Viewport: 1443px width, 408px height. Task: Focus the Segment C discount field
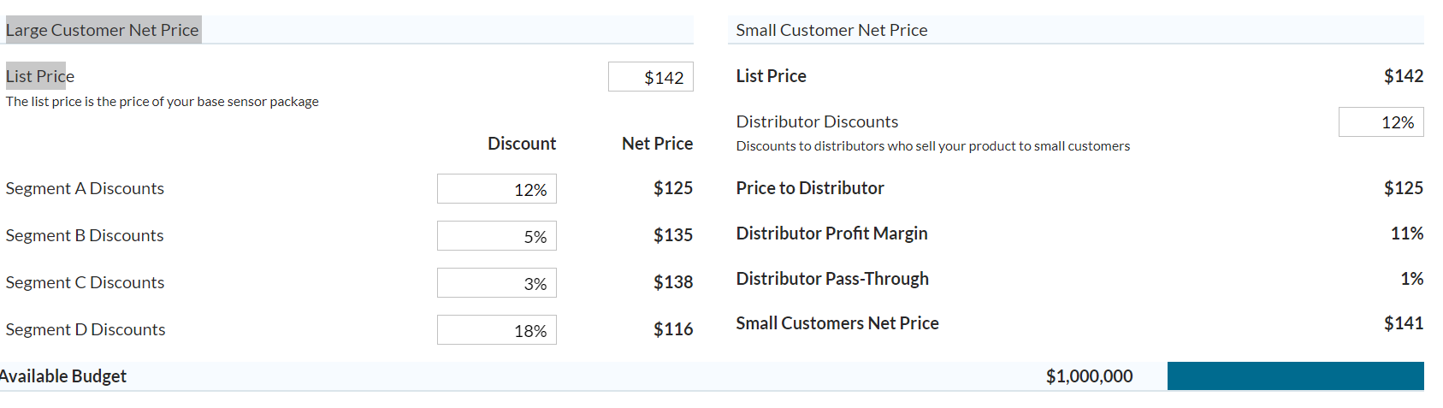496,283
